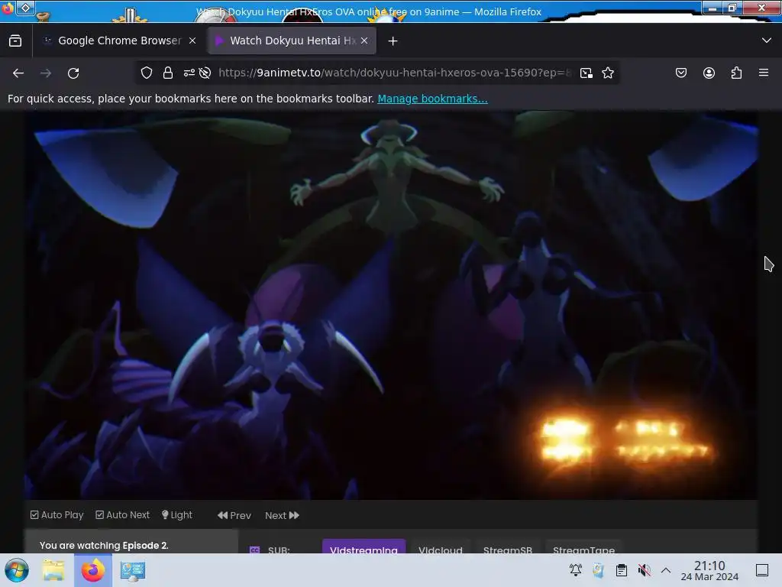Skip to Next episode
Screen dimensions: 782x587
[x=282, y=515]
